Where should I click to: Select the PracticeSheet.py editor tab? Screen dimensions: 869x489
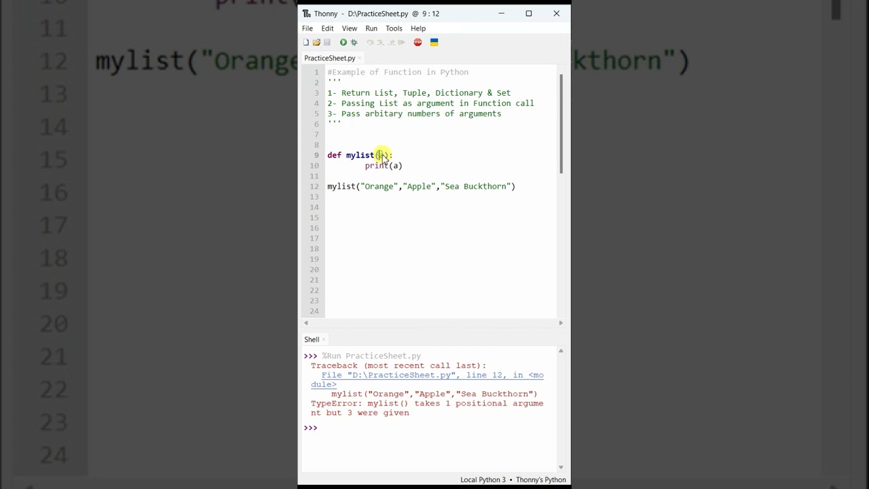click(329, 58)
